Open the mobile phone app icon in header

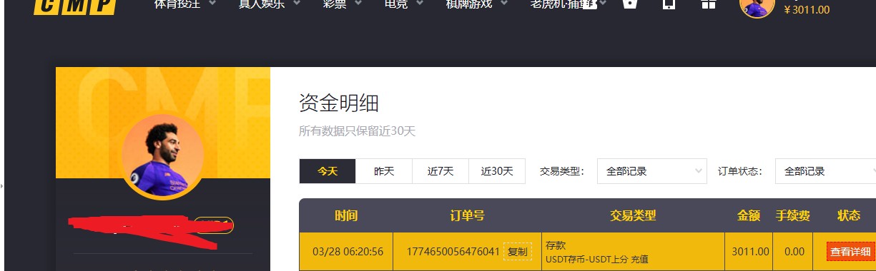(x=669, y=4)
